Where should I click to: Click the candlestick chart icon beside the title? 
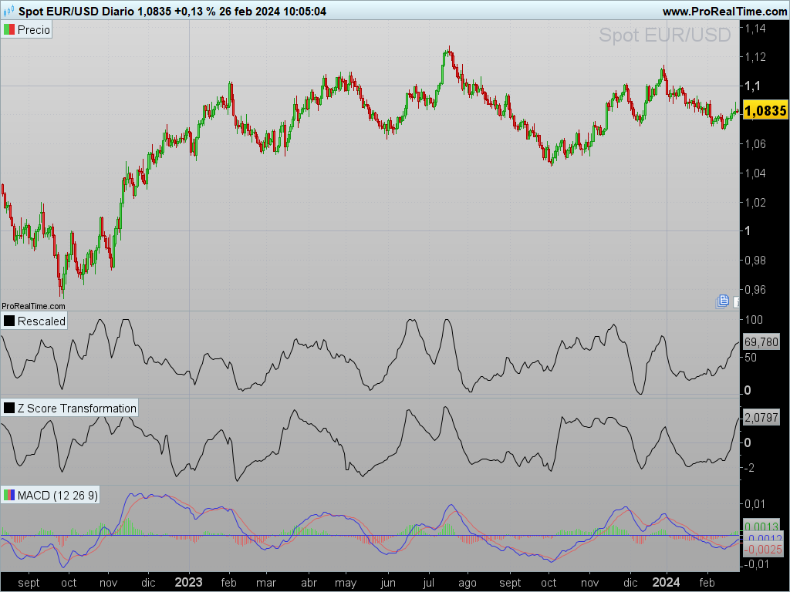pos(8,11)
